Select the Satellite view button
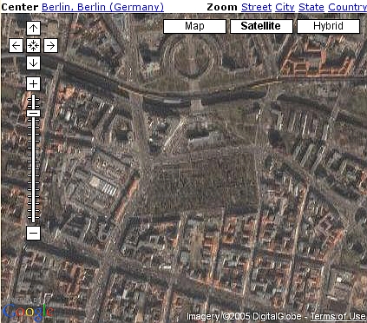367x323 pixels. 261,26
